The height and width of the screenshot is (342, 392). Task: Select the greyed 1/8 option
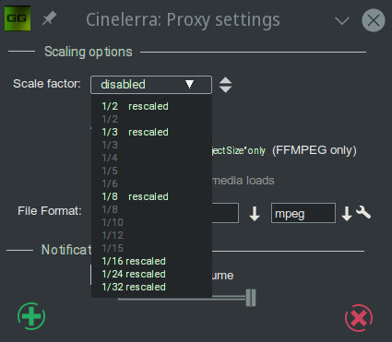(110, 209)
